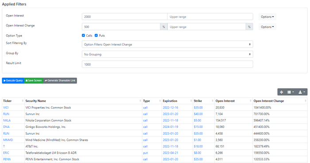Open the T ticker link
Viewport: 310px width, 163px height.
(x=4, y=146)
